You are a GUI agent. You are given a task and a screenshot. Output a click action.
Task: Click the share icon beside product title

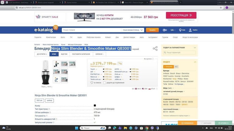(x=155, y=49)
